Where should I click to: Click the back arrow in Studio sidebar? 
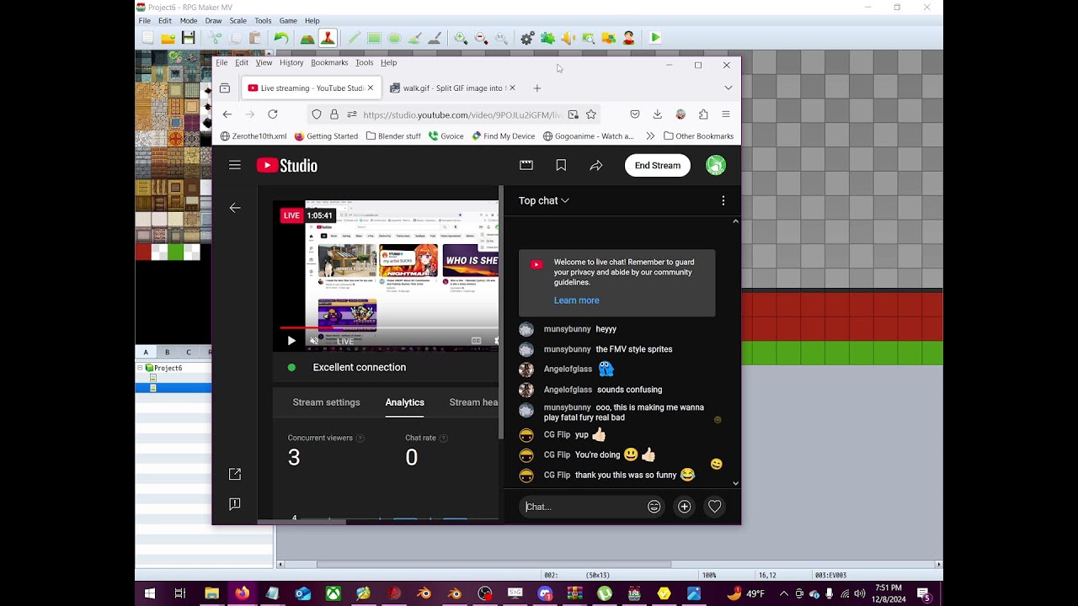pyautogui.click(x=235, y=208)
